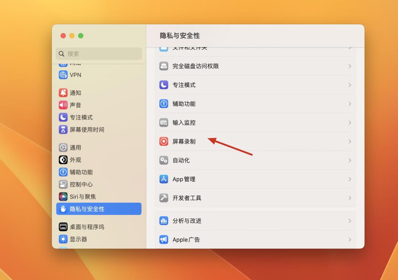
Task: Go to Control Center (控制中心) settings
Action: (x=81, y=184)
